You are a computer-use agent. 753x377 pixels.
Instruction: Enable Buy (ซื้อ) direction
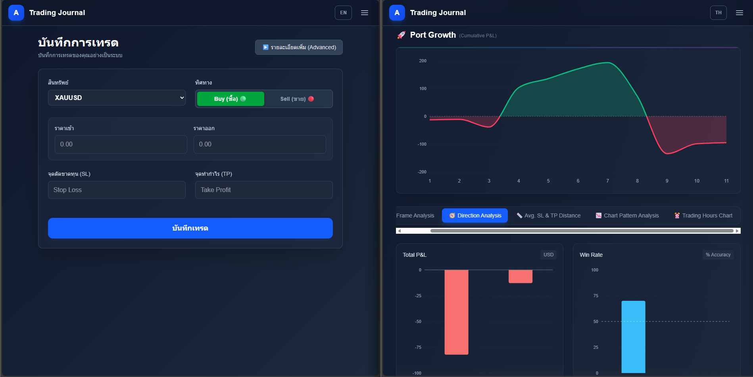[230, 98]
